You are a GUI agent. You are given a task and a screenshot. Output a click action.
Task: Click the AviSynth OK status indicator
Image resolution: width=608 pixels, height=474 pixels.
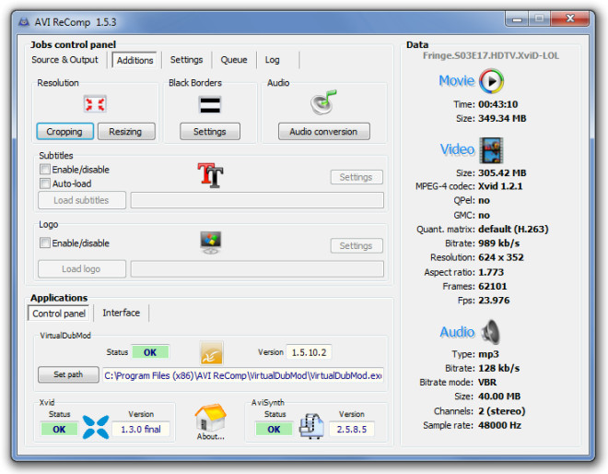point(274,429)
